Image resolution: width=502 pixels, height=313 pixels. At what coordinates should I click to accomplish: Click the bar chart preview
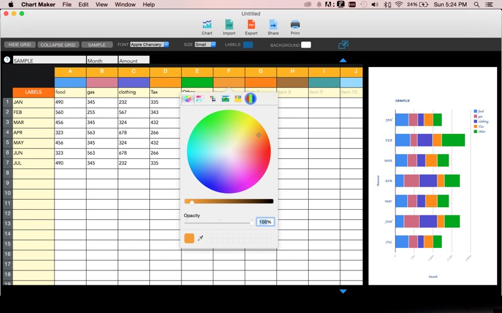point(432,176)
